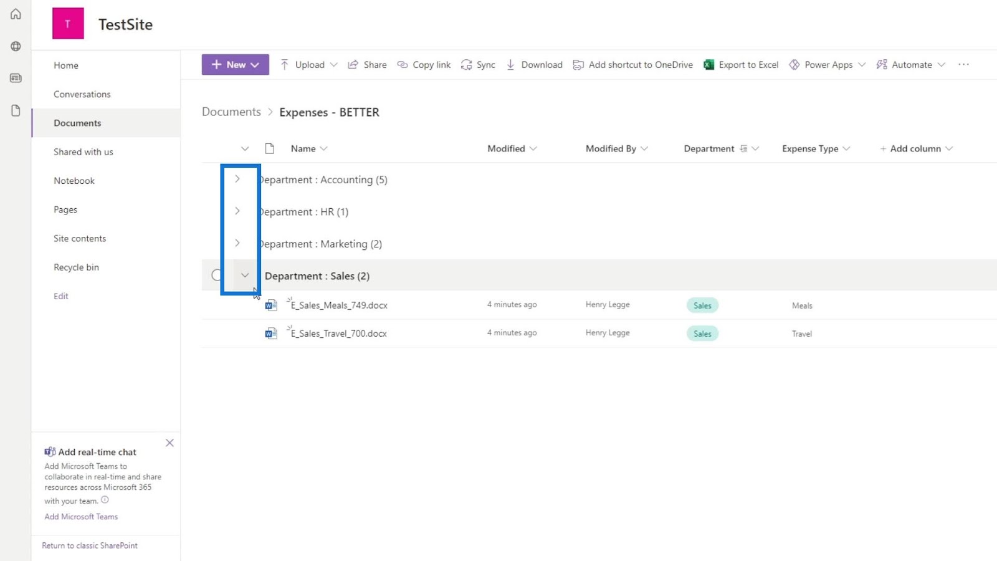Image resolution: width=997 pixels, height=561 pixels.
Task: Expand the Department Accounting group
Action: (237, 179)
